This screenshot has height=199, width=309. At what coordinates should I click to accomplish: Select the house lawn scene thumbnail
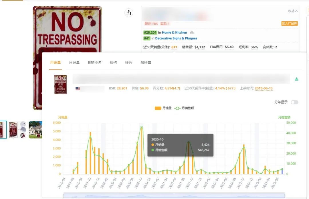pyautogui.click(x=35, y=130)
